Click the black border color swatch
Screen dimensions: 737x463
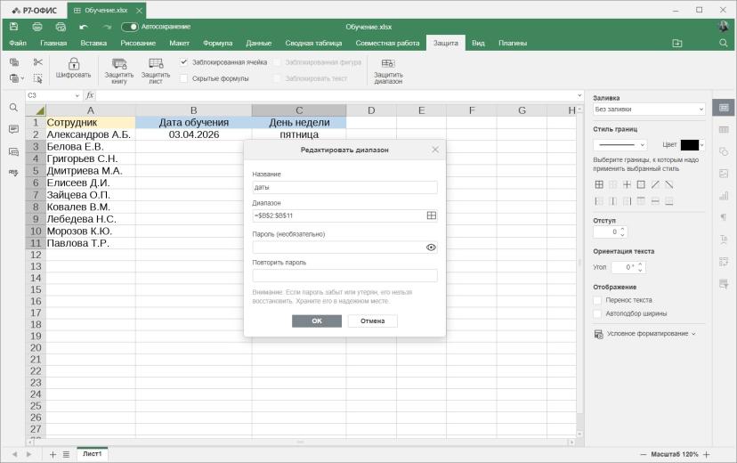pos(690,145)
